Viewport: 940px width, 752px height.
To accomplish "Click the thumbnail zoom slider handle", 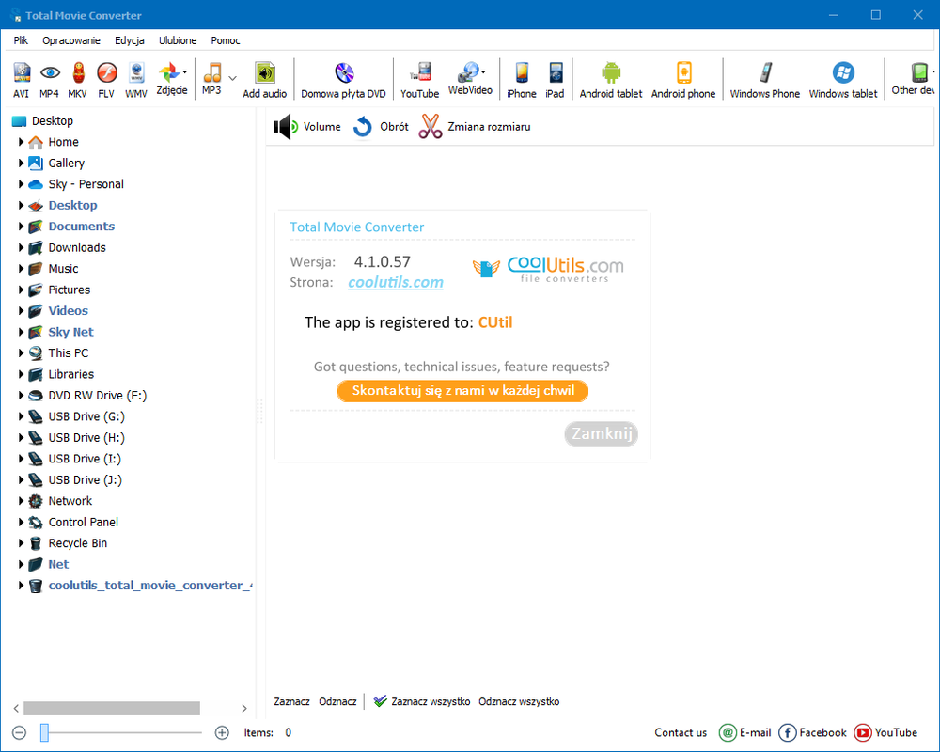I will (x=44, y=732).
